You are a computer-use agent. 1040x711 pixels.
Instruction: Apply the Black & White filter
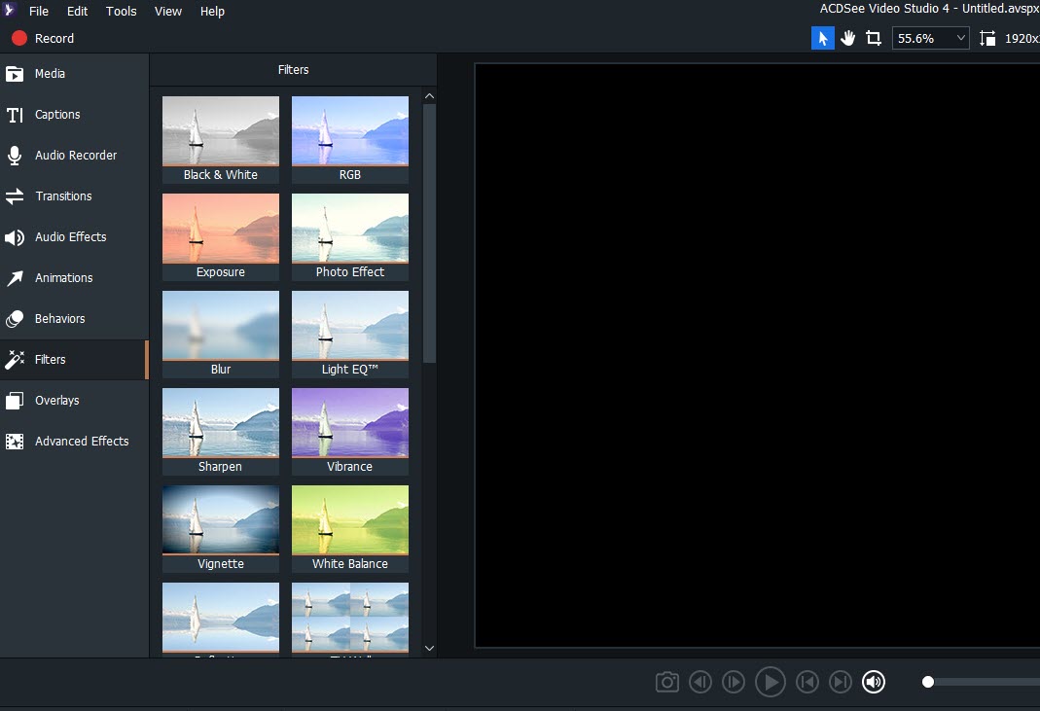click(220, 131)
